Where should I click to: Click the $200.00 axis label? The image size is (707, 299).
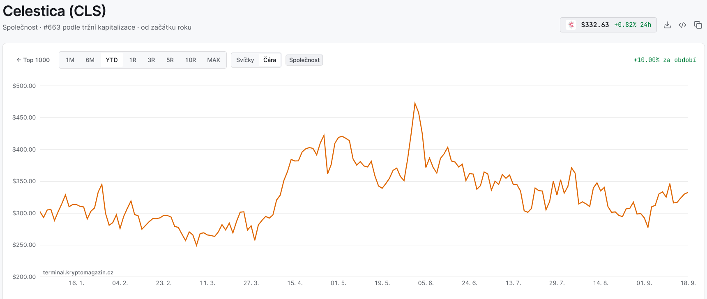point(24,277)
